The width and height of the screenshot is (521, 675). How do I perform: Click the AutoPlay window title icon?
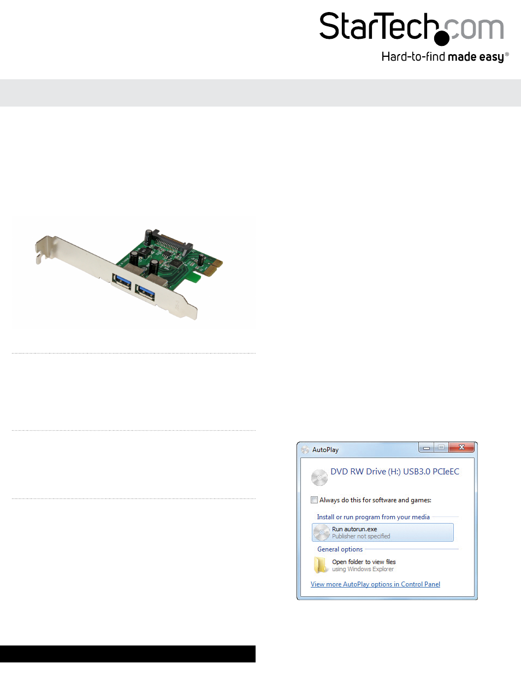tap(305, 450)
